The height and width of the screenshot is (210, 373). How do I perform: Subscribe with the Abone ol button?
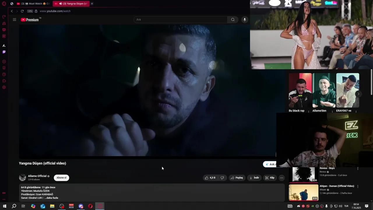(61, 178)
